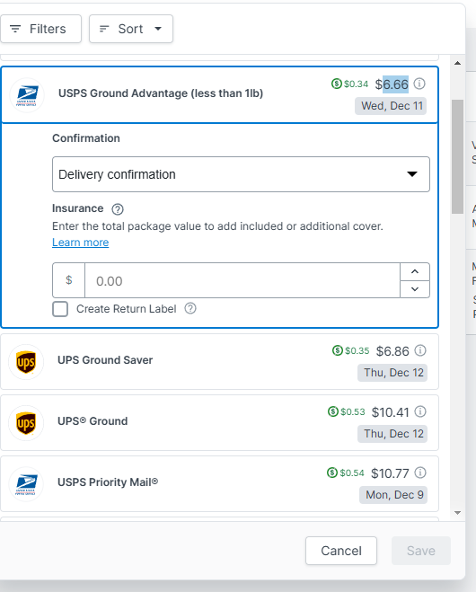
Task: Show rate info for $10.41 price
Action: point(420,411)
